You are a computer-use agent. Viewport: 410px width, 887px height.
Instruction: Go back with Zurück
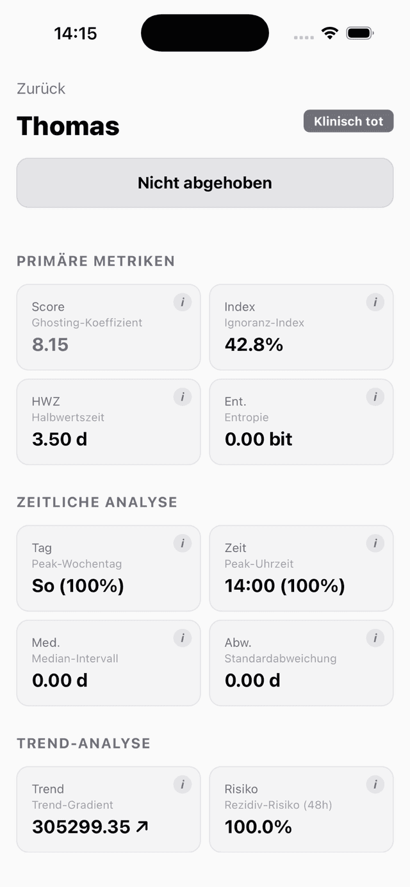(40, 90)
